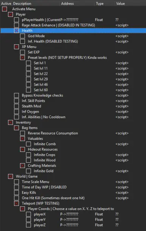The height and width of the screenshot is (231, 146).
Task: Check the Infinite Comb box
Action: tap(28, 144)
